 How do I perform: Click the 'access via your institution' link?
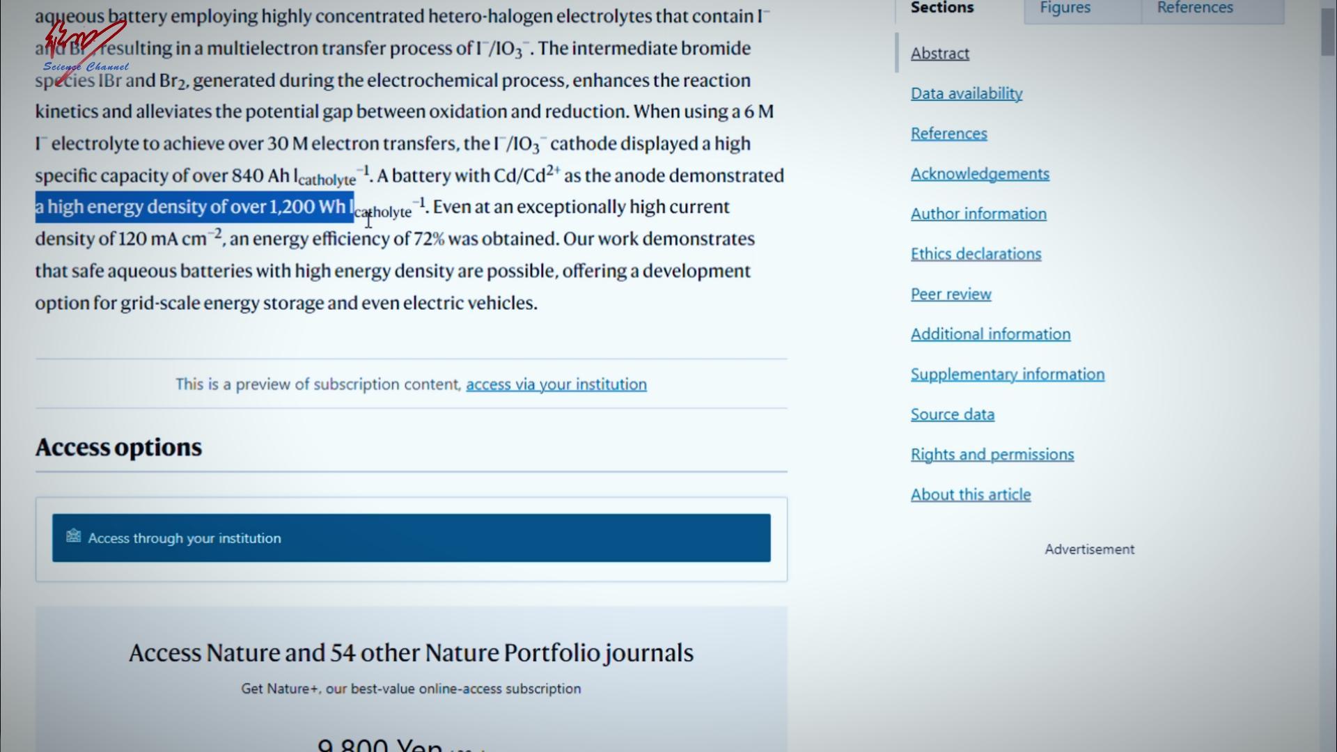(556, 384)
